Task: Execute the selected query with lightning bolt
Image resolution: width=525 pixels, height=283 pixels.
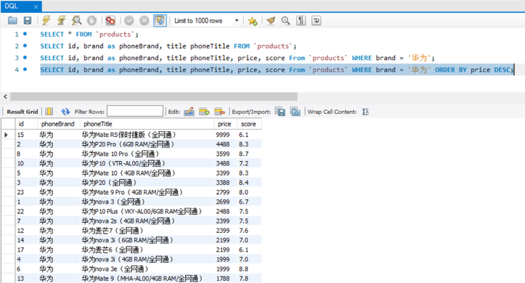Action: (47, 20)
